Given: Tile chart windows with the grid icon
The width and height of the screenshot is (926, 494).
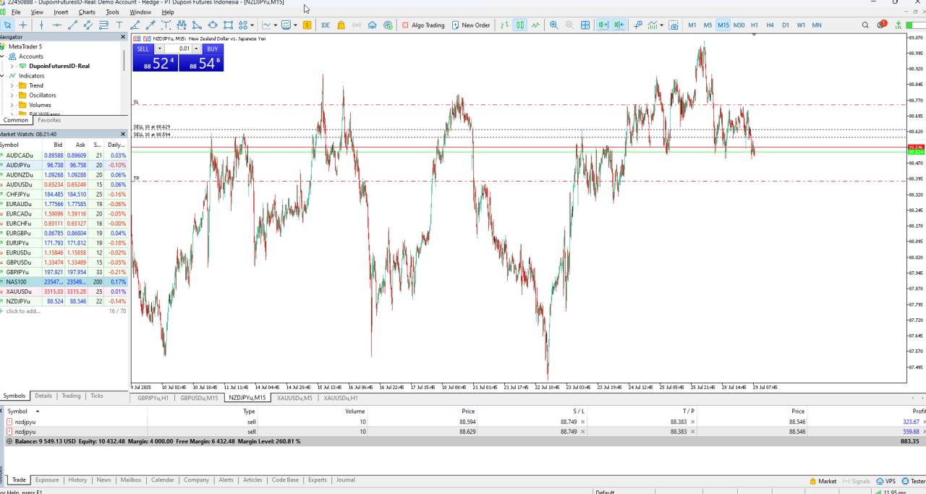Looking at the screenshot, I should pyautogui.click(x=585, y=25).
